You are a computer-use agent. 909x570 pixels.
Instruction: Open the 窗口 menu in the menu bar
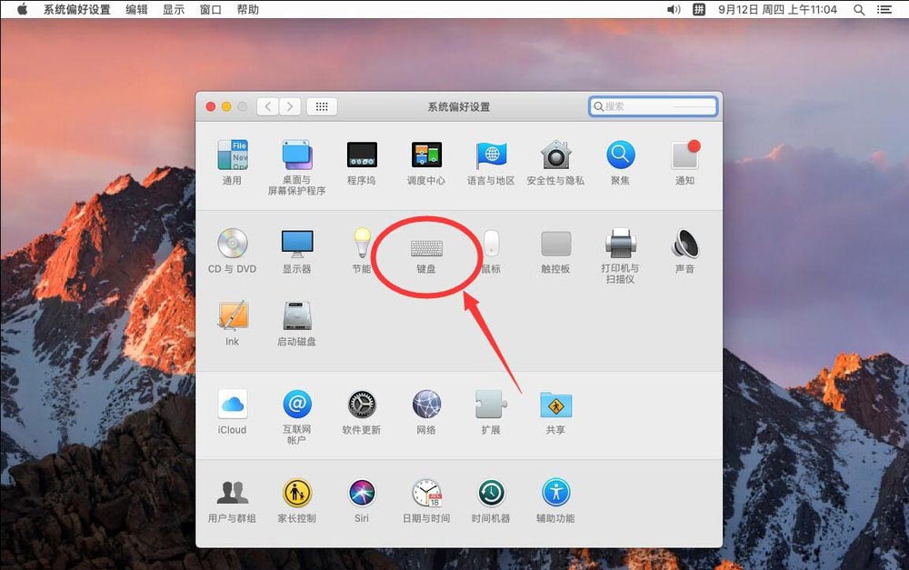pos(209,9)
